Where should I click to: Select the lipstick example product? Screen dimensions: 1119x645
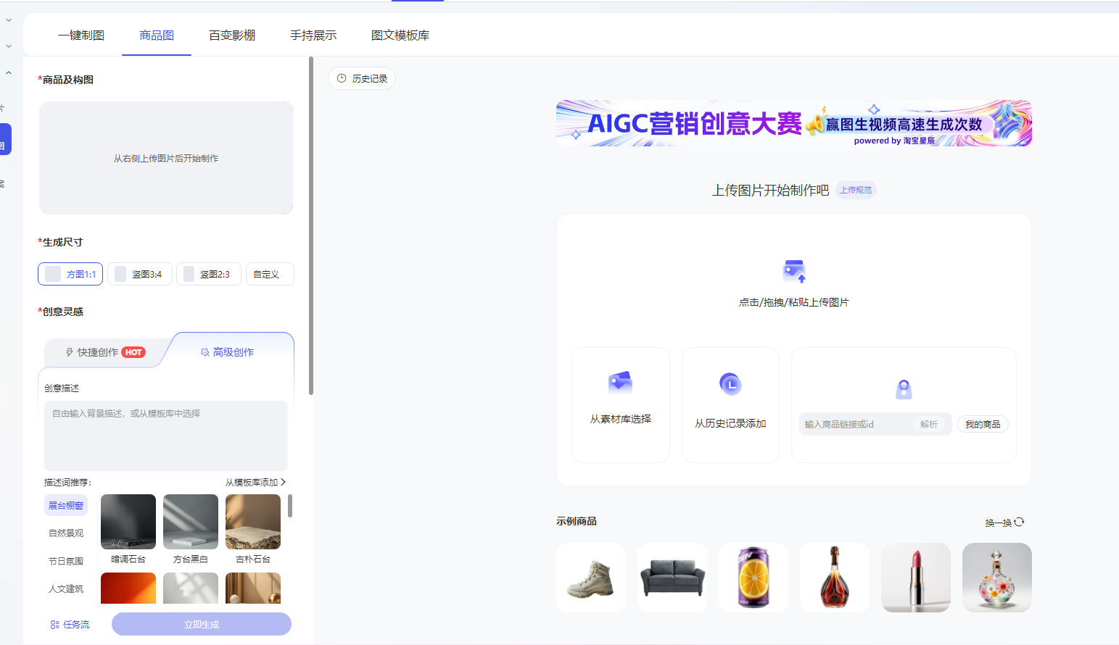[x=915, y=578]
